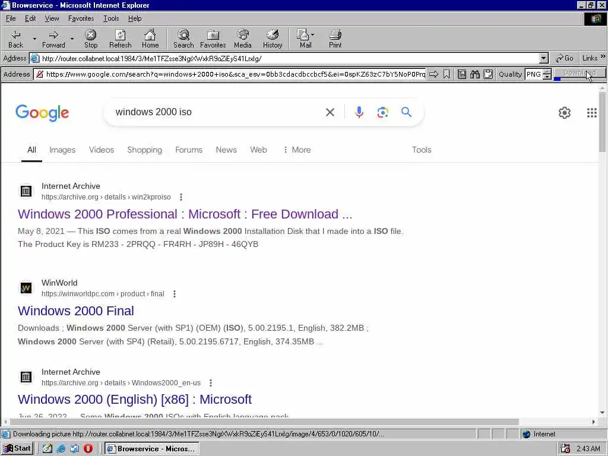The width and height of the screenshot is (608, 456).
Task: Open Outlook Express from Quick Launch
Action: click(x=74, y=449)
